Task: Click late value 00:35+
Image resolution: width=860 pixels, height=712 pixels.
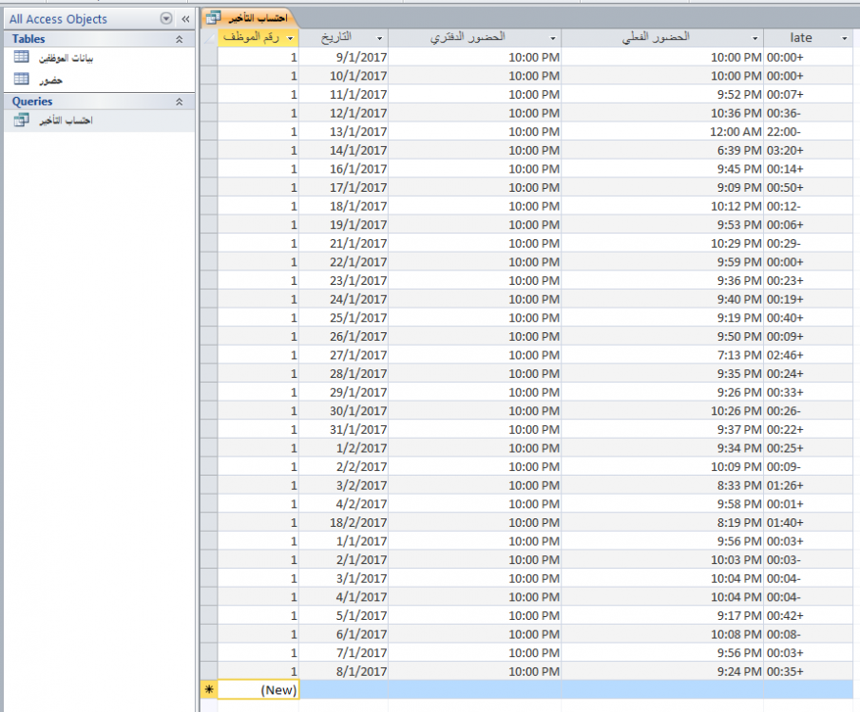Action: [x=809, y=671]
